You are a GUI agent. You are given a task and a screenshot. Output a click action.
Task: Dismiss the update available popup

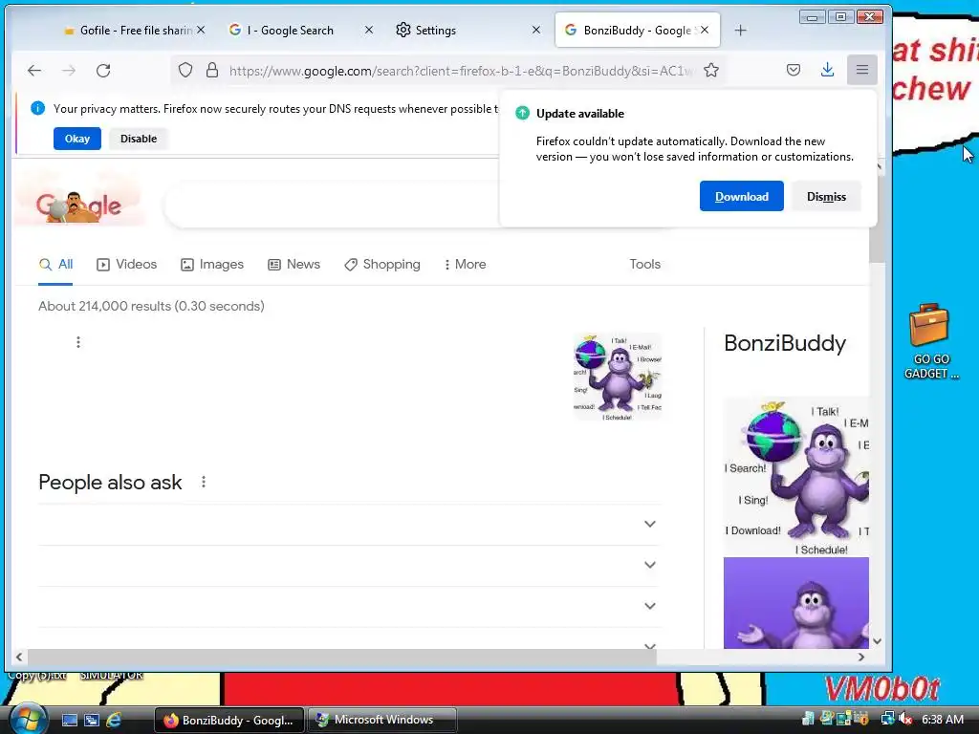(826, 197)
